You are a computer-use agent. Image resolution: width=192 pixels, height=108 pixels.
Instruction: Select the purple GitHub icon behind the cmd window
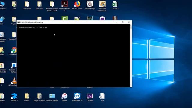point(102,18)
